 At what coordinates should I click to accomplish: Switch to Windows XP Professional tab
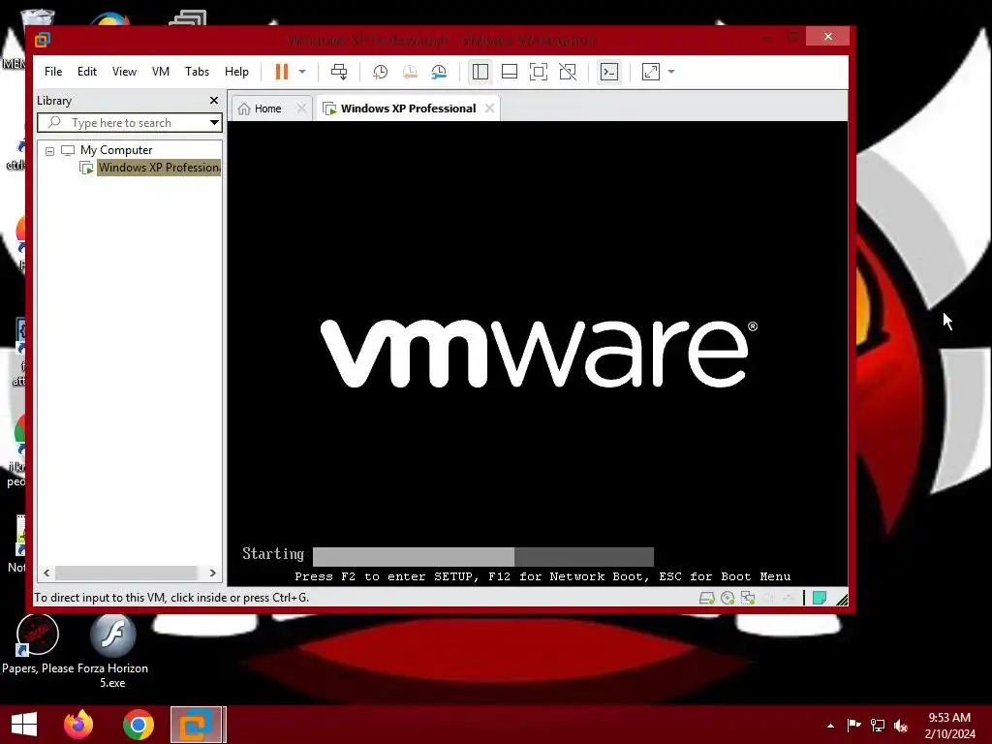tap(408, 108)
